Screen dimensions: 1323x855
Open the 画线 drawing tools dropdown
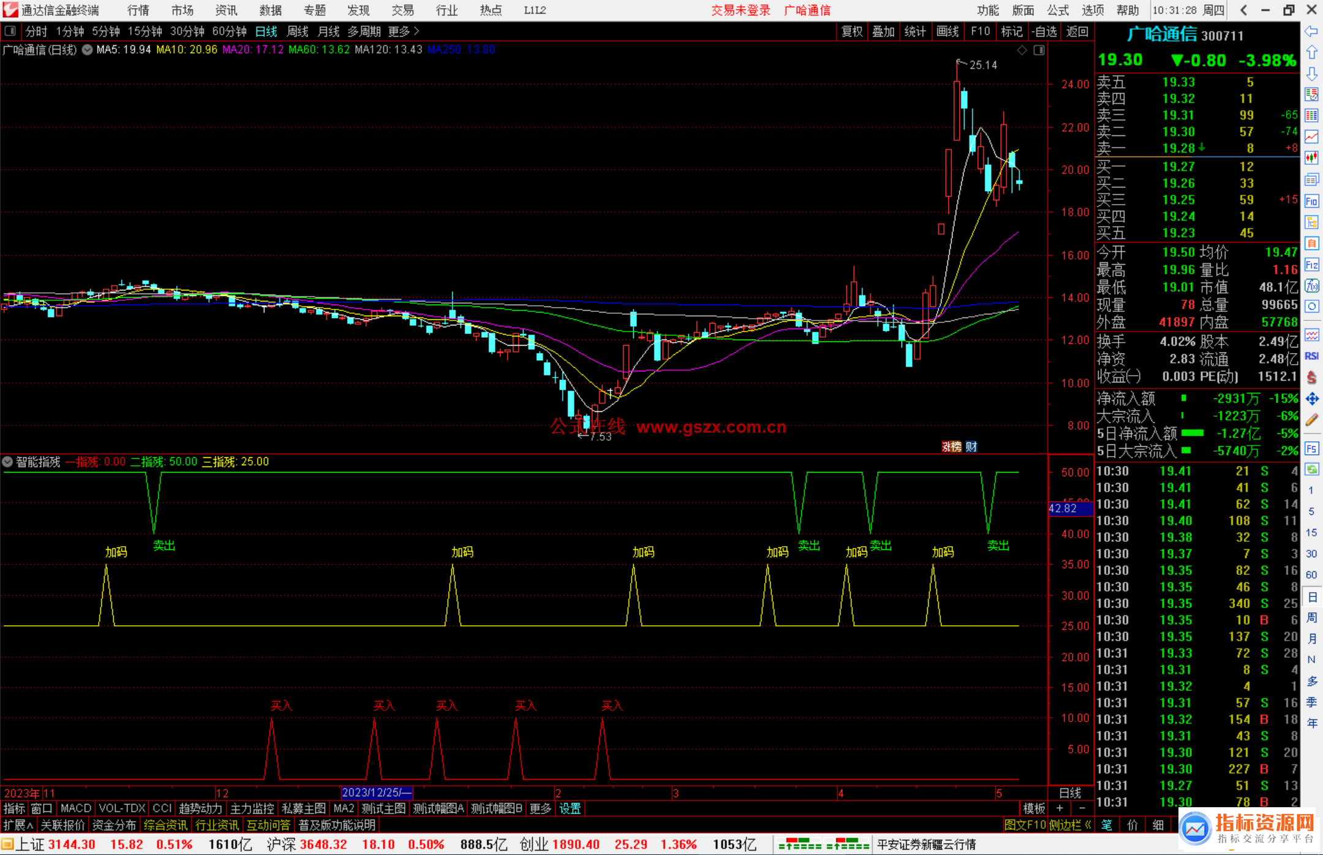click(x=948, y=31)
